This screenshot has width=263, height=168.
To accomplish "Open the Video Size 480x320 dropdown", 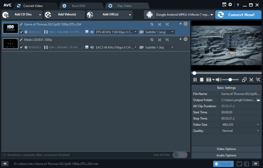I will click(x=240, y=125).
